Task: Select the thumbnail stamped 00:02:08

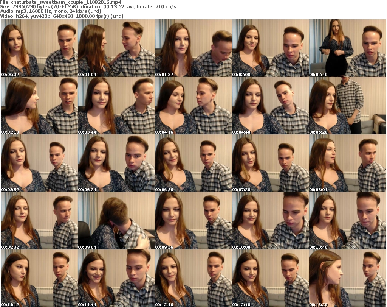Action: point(271,48)
